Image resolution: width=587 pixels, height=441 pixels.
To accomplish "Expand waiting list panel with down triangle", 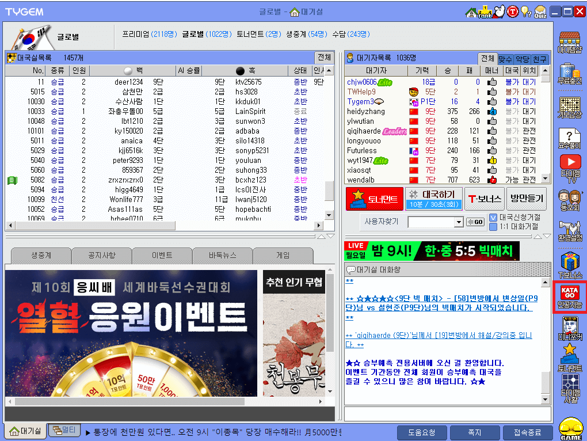I will (547, 236).
